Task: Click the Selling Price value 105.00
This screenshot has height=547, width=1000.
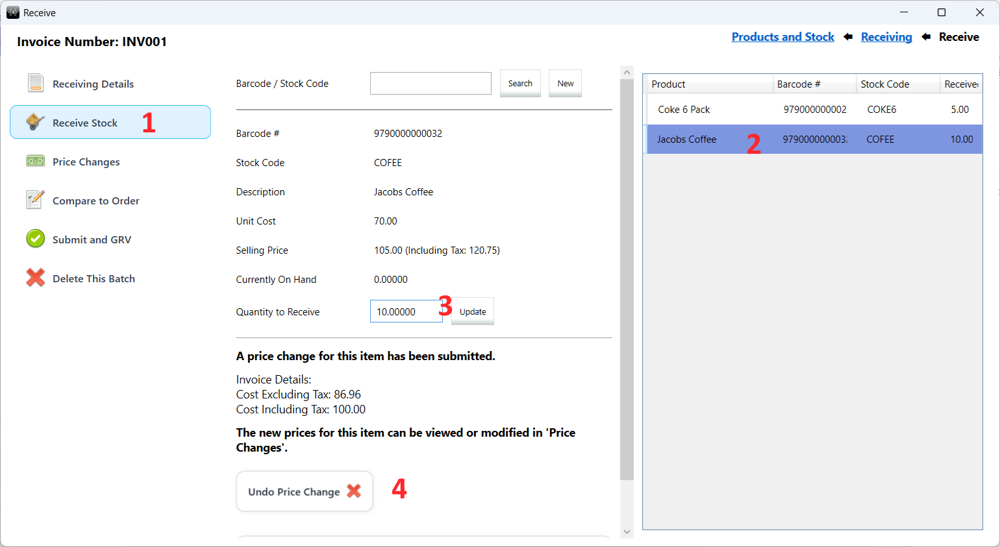Action: [x=436, y=250]
